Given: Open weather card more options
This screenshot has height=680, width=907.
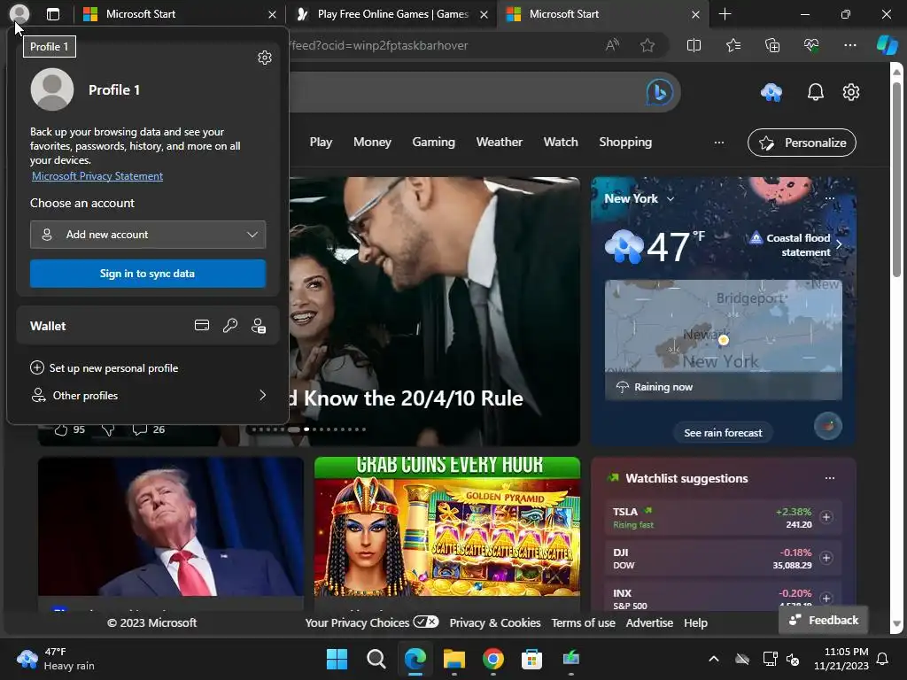Looking at the screenshot, I should [829, 198].
